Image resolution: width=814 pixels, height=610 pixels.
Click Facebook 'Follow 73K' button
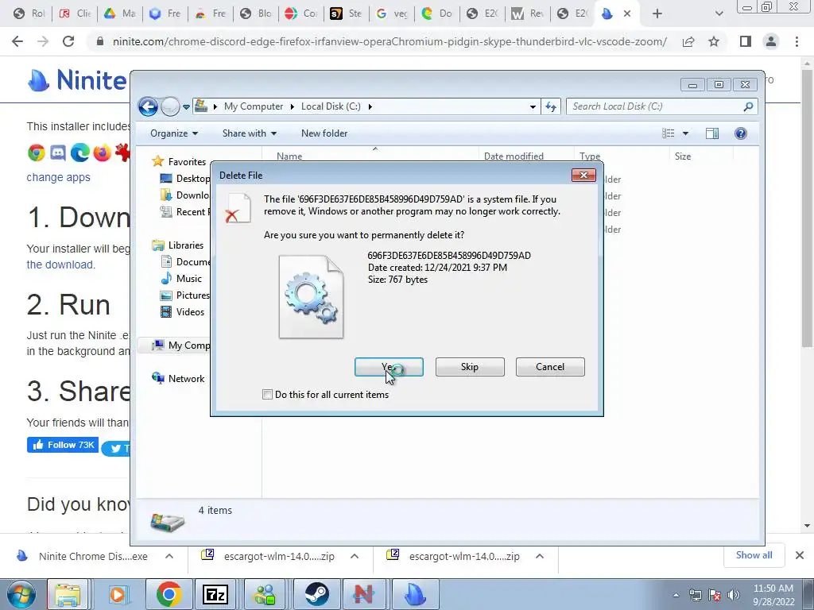(63, 445)
